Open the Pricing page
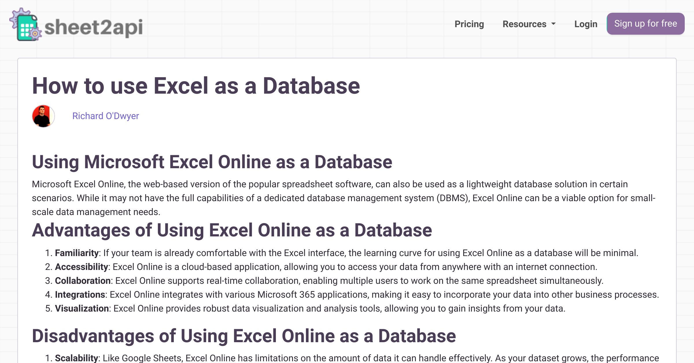The image size is (694, 363). 469,24
